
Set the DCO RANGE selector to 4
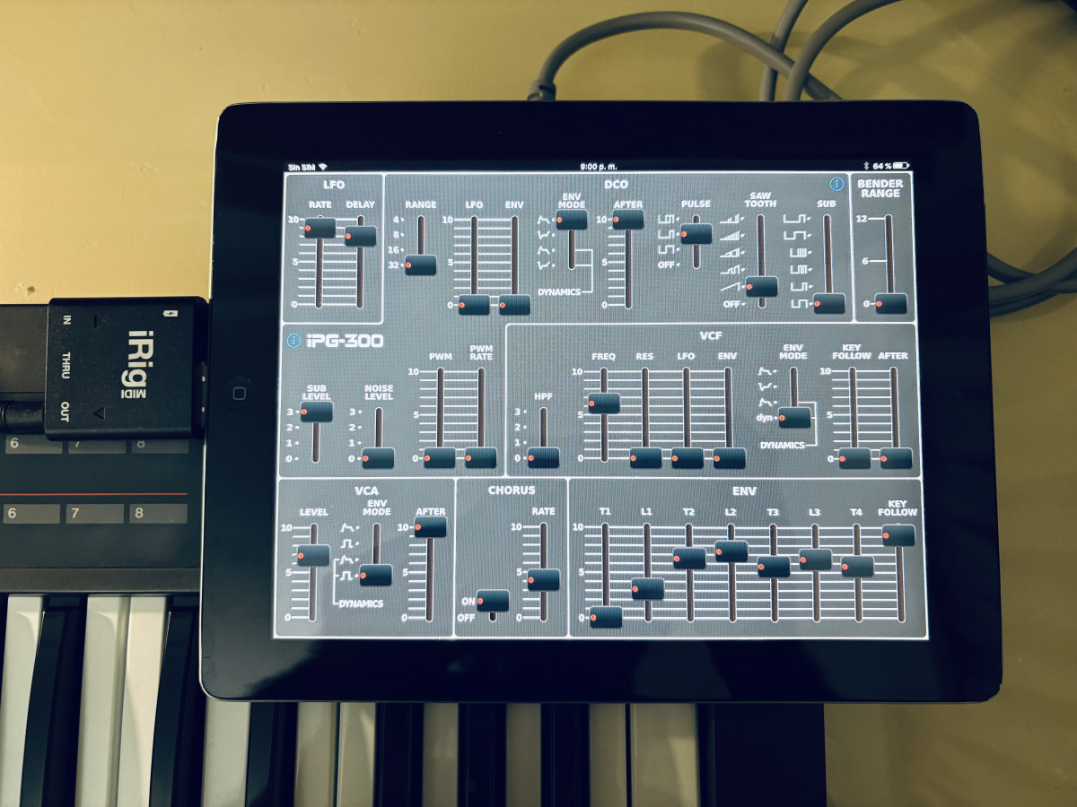pyautogui.click(x=397, y=219)
